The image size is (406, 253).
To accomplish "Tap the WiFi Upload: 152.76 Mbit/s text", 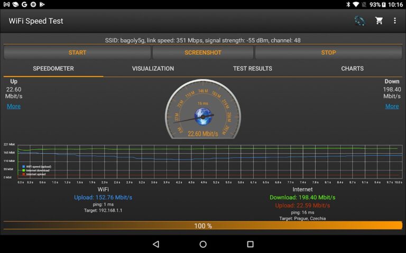I will [x=103, y=198].
